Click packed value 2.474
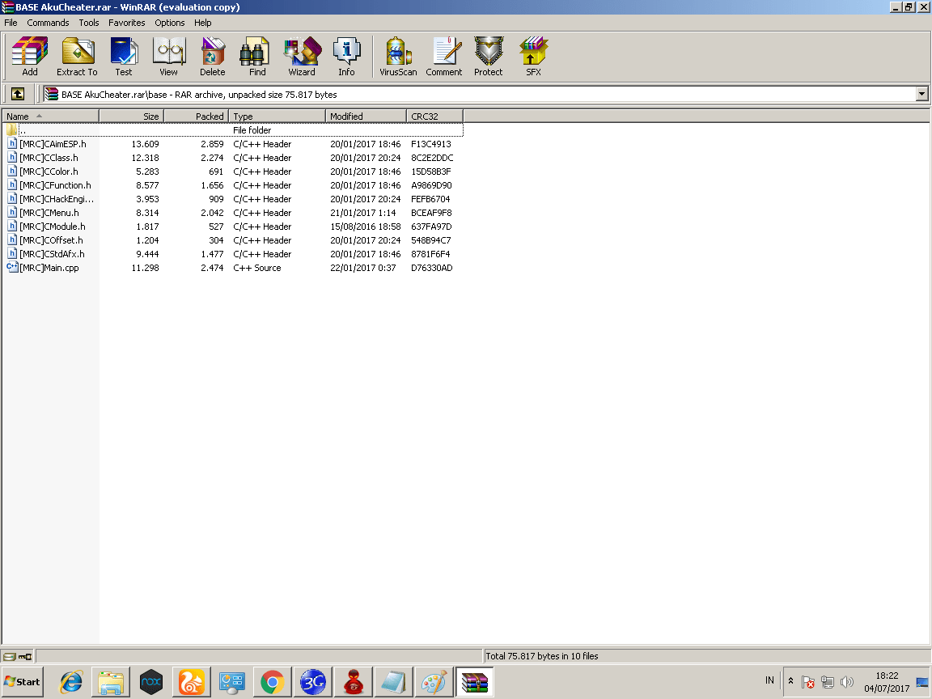932x699 pixels. [212, 268]
